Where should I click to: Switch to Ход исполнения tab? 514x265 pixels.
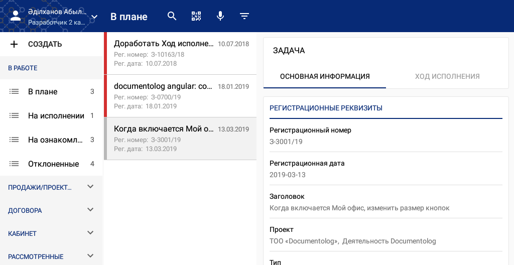447,77
